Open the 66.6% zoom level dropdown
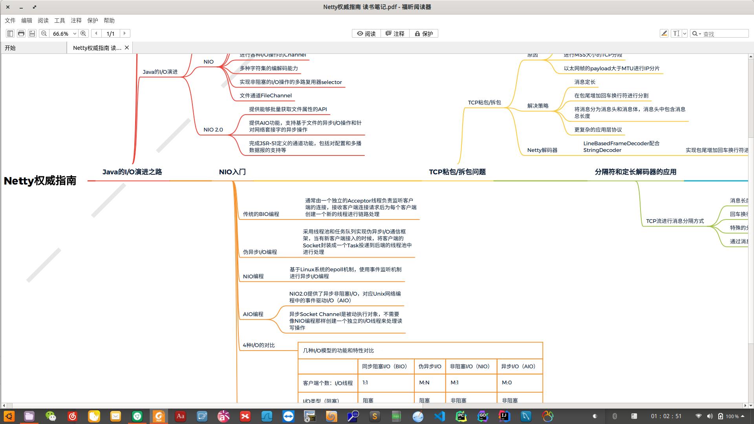The image size is (754, 424). [x=75, y=34]
